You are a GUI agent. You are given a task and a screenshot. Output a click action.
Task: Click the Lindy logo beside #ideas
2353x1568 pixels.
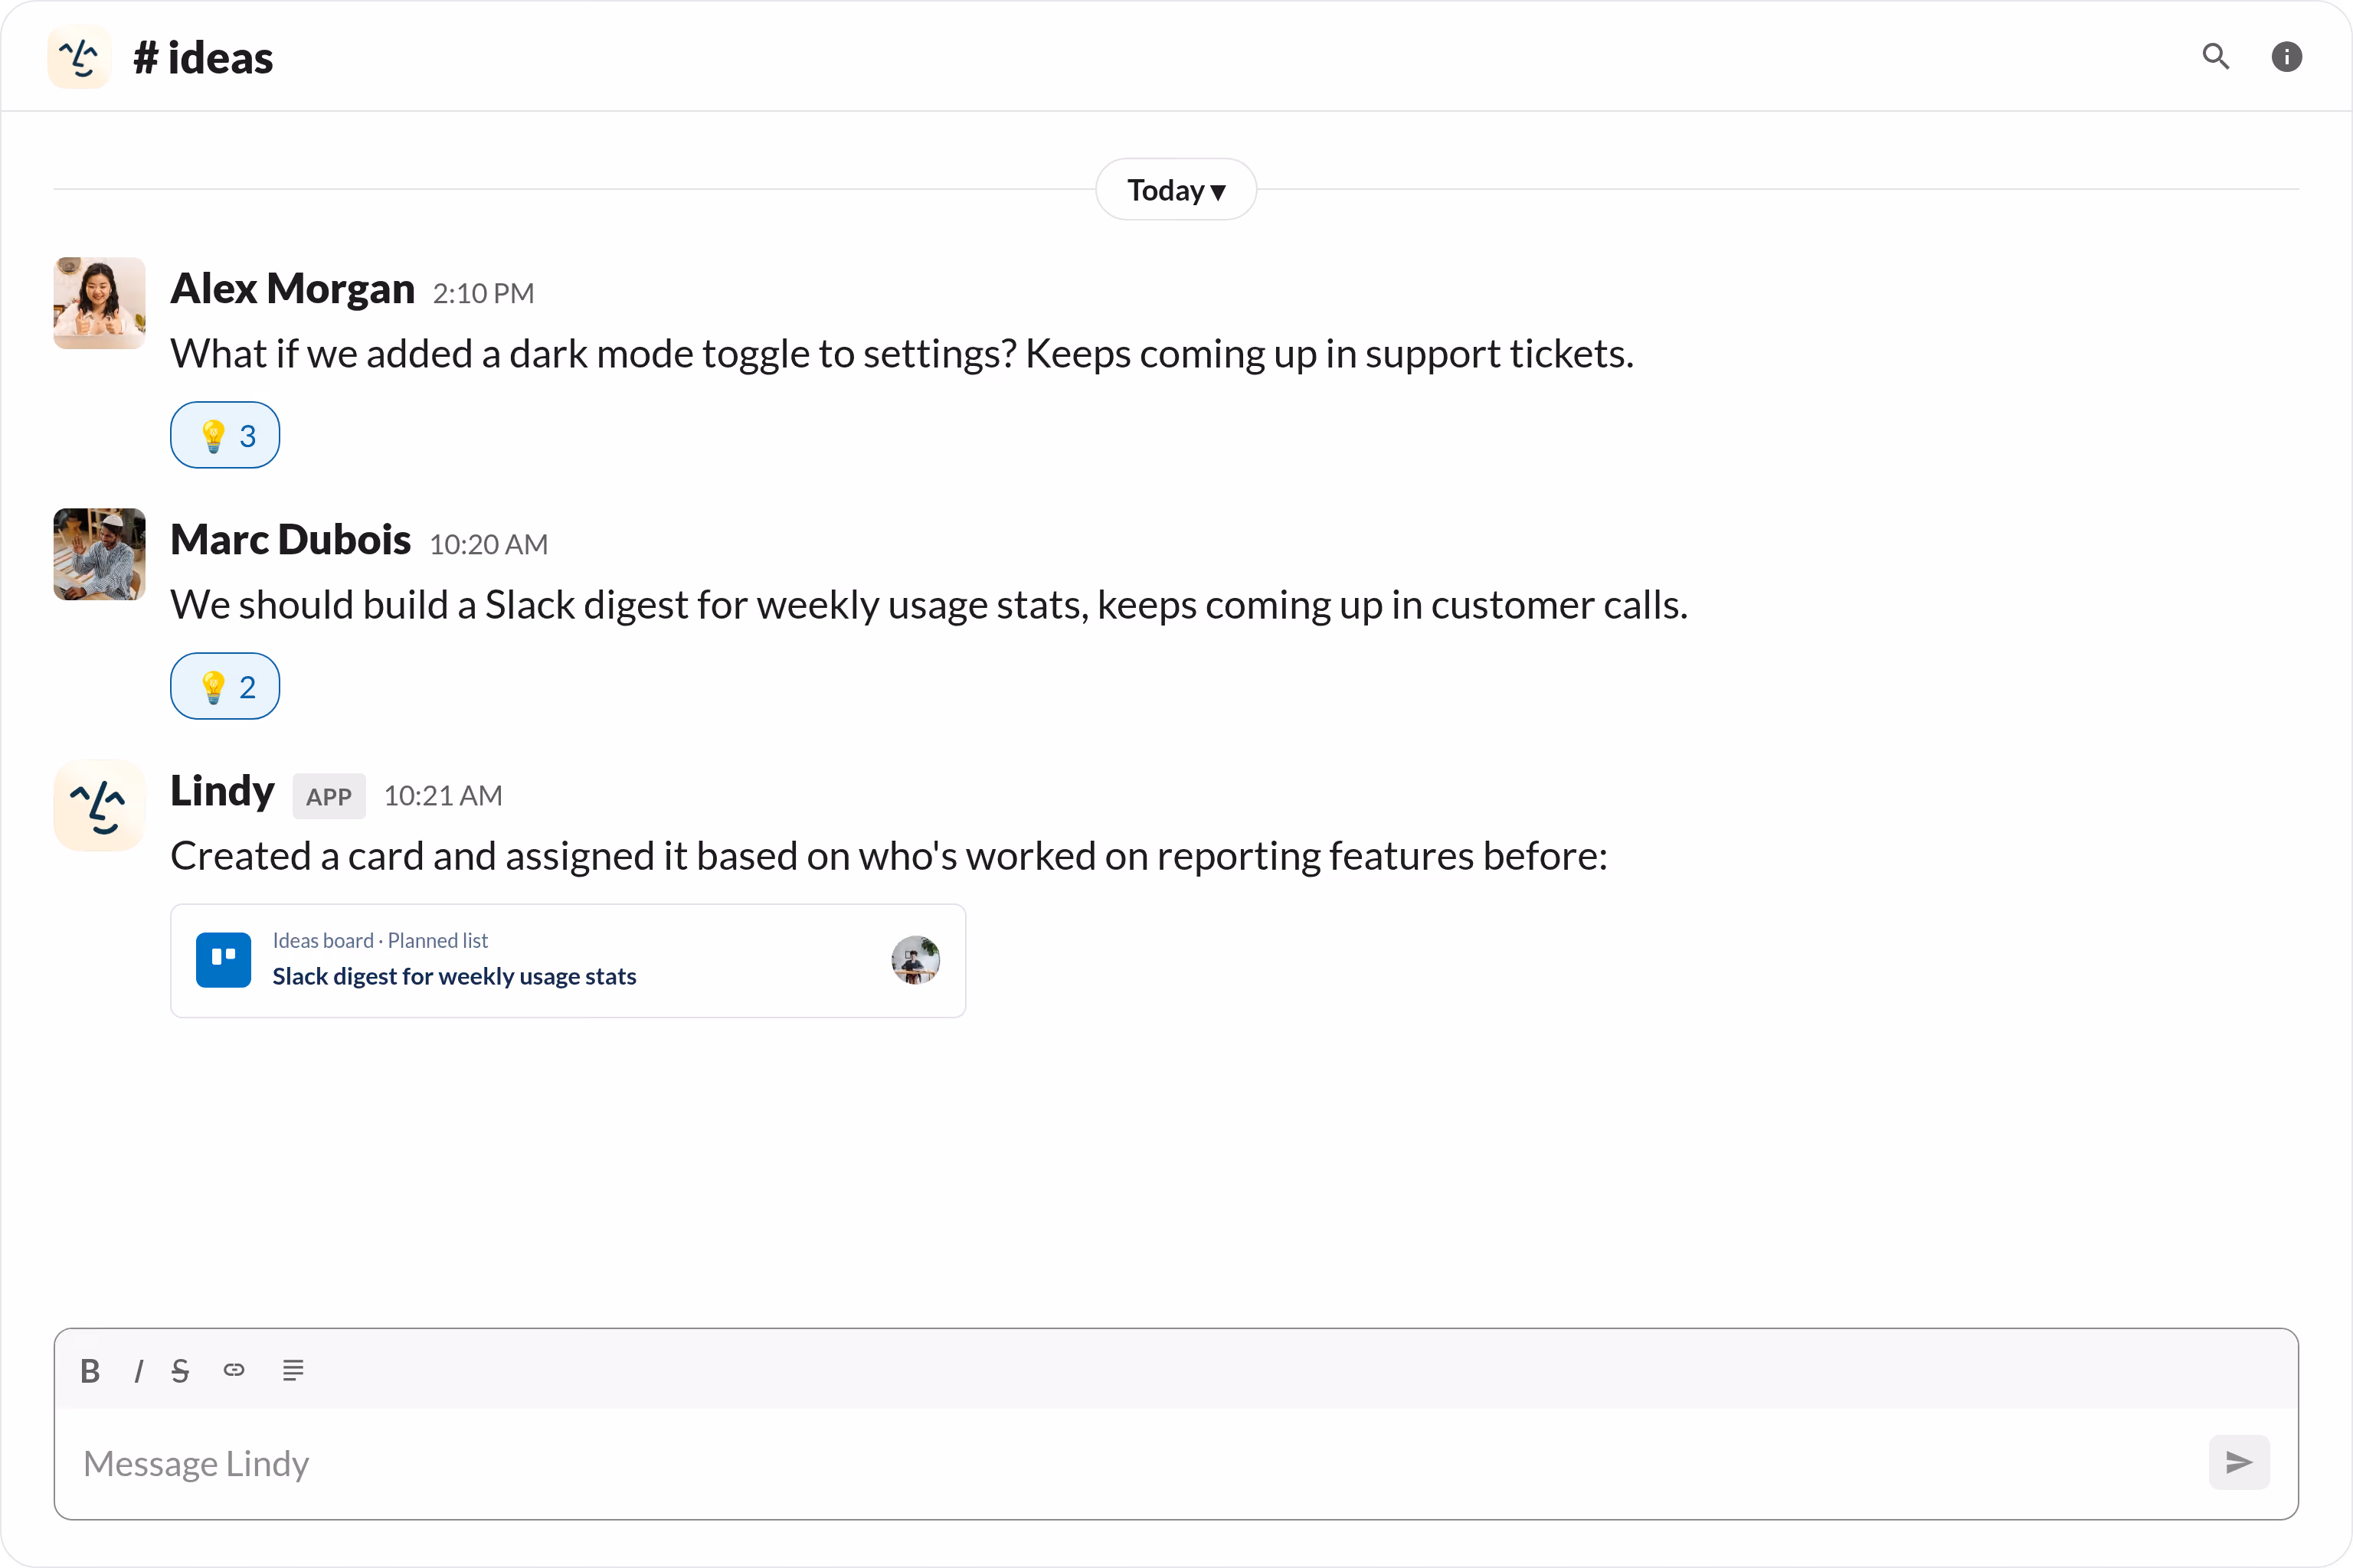pyautogui.click(x=79, y=57)
